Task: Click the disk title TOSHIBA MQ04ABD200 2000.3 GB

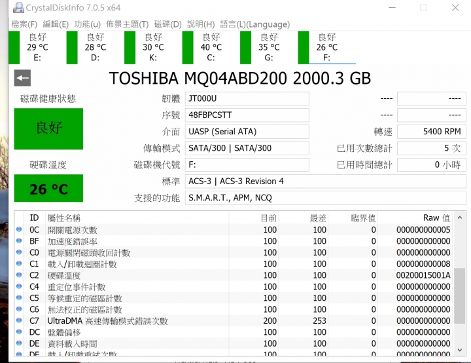Action: point(239,78)
